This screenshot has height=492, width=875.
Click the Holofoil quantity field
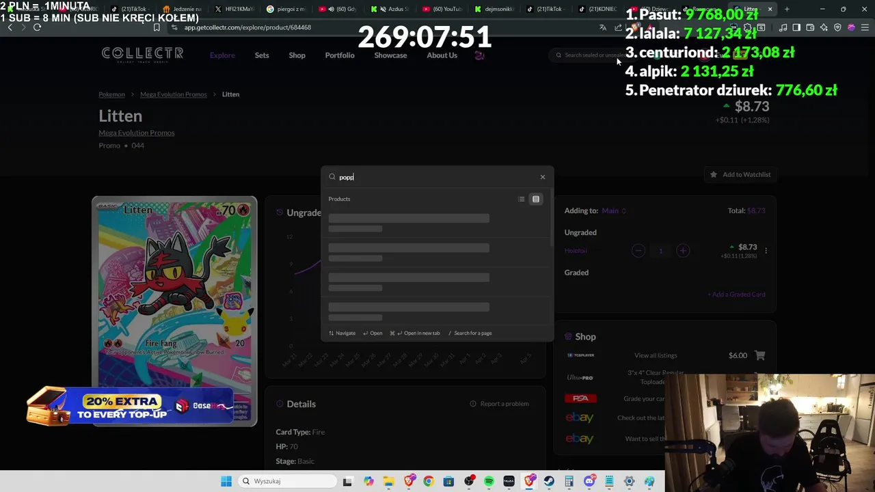(x=660, y=251)
